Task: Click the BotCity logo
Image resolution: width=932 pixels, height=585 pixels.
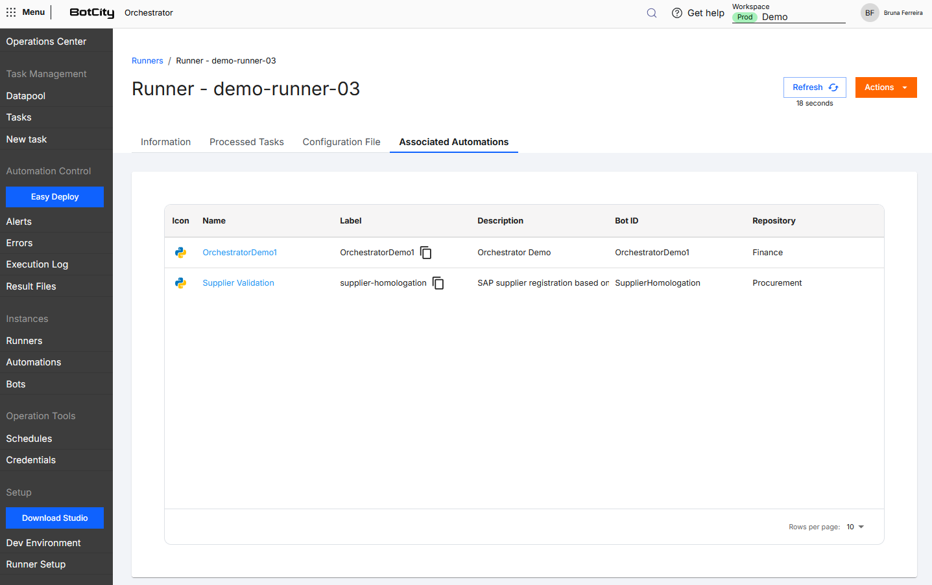Action: [x=92, y=13]
